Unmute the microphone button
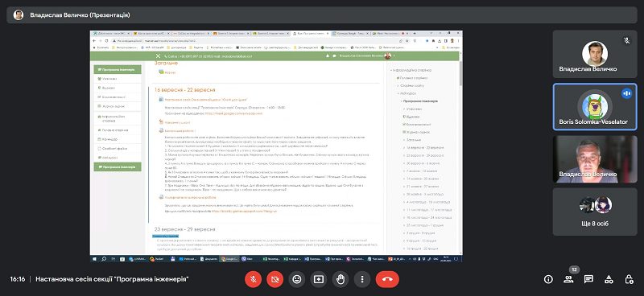 tap(254, 280)
